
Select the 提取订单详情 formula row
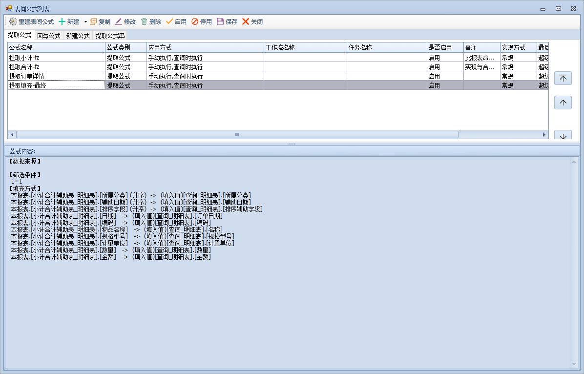56,76
